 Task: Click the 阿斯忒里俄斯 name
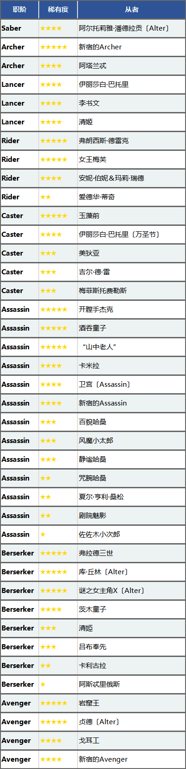99,684
